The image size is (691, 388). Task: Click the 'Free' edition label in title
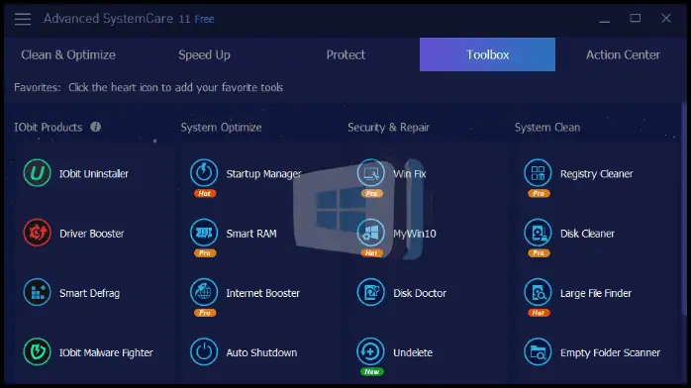click(204, 19)
